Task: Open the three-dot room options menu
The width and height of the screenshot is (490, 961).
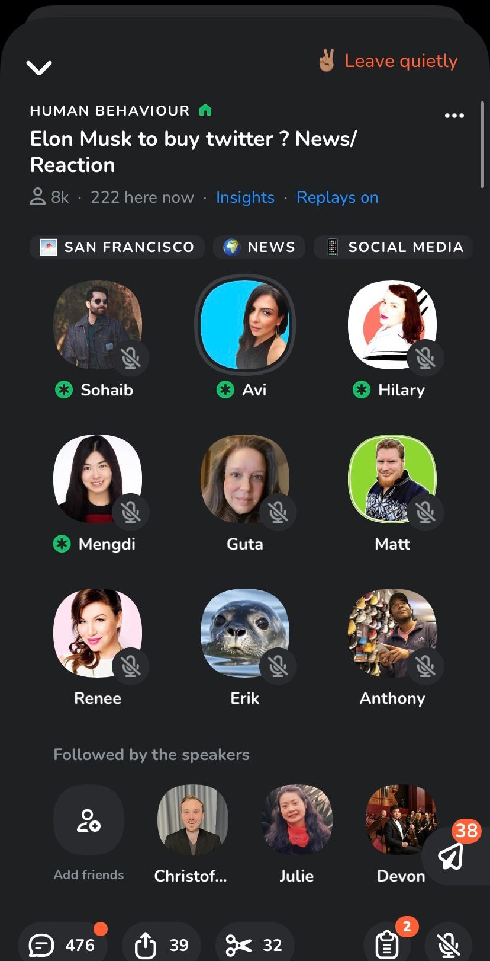Action: pyautogui.click(x=454, y=116)
